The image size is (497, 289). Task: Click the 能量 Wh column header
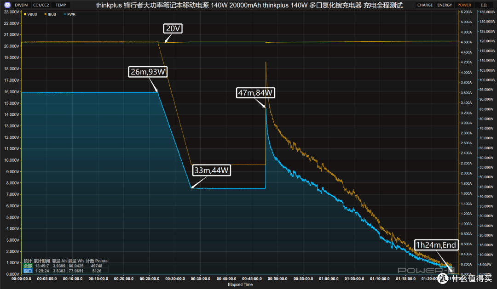76,261
